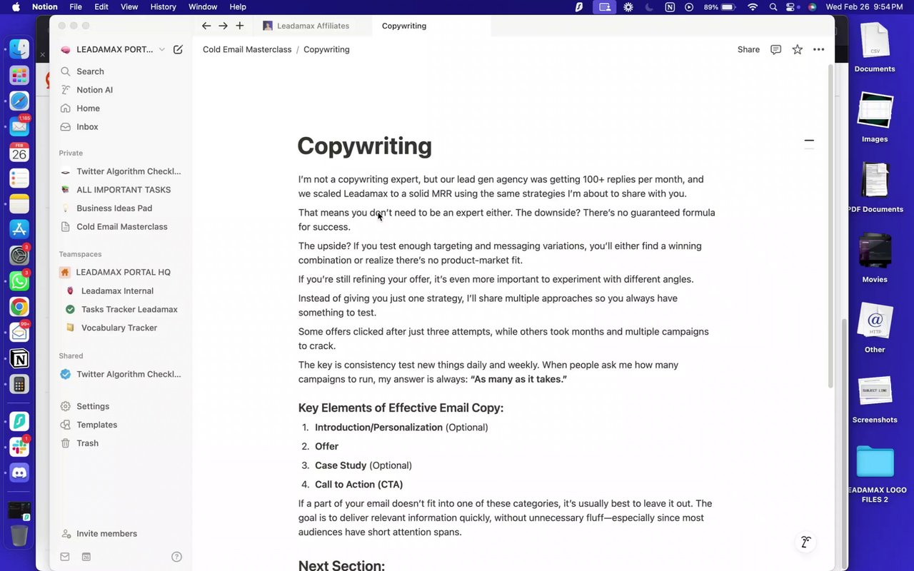914x571 pixels.
Task: Open Notion AI from the sidebar
Action: click(x=94, y=90)
